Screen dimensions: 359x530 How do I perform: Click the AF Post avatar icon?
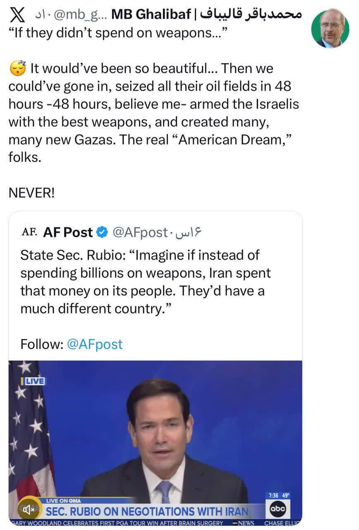point(29,232)
